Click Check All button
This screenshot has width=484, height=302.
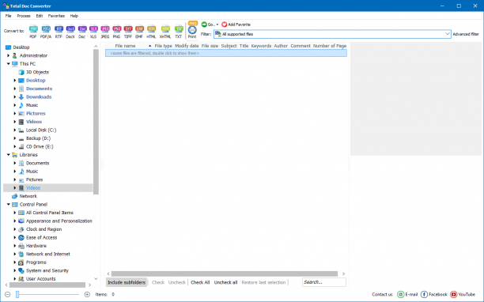200,282
